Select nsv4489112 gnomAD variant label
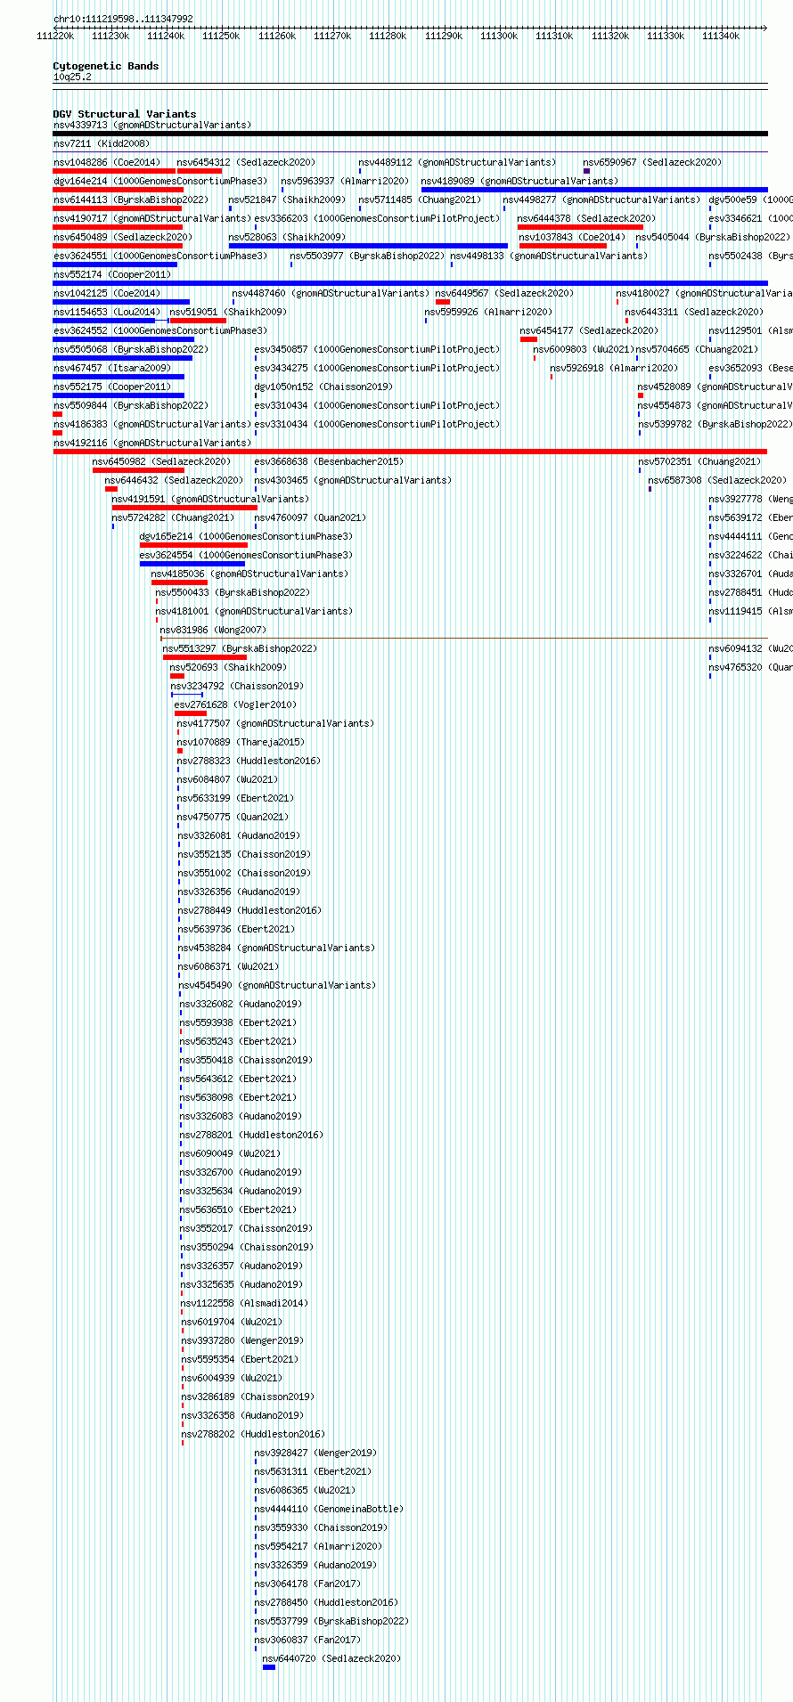Image resolution: width=793 pixels, height=1702 pixels. (x=457, y=162)
